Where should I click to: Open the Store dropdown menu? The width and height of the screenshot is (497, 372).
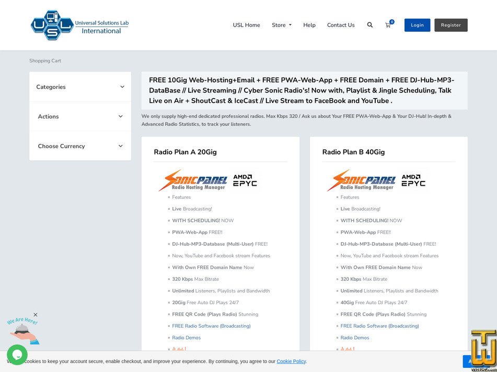tap(282, 25)
